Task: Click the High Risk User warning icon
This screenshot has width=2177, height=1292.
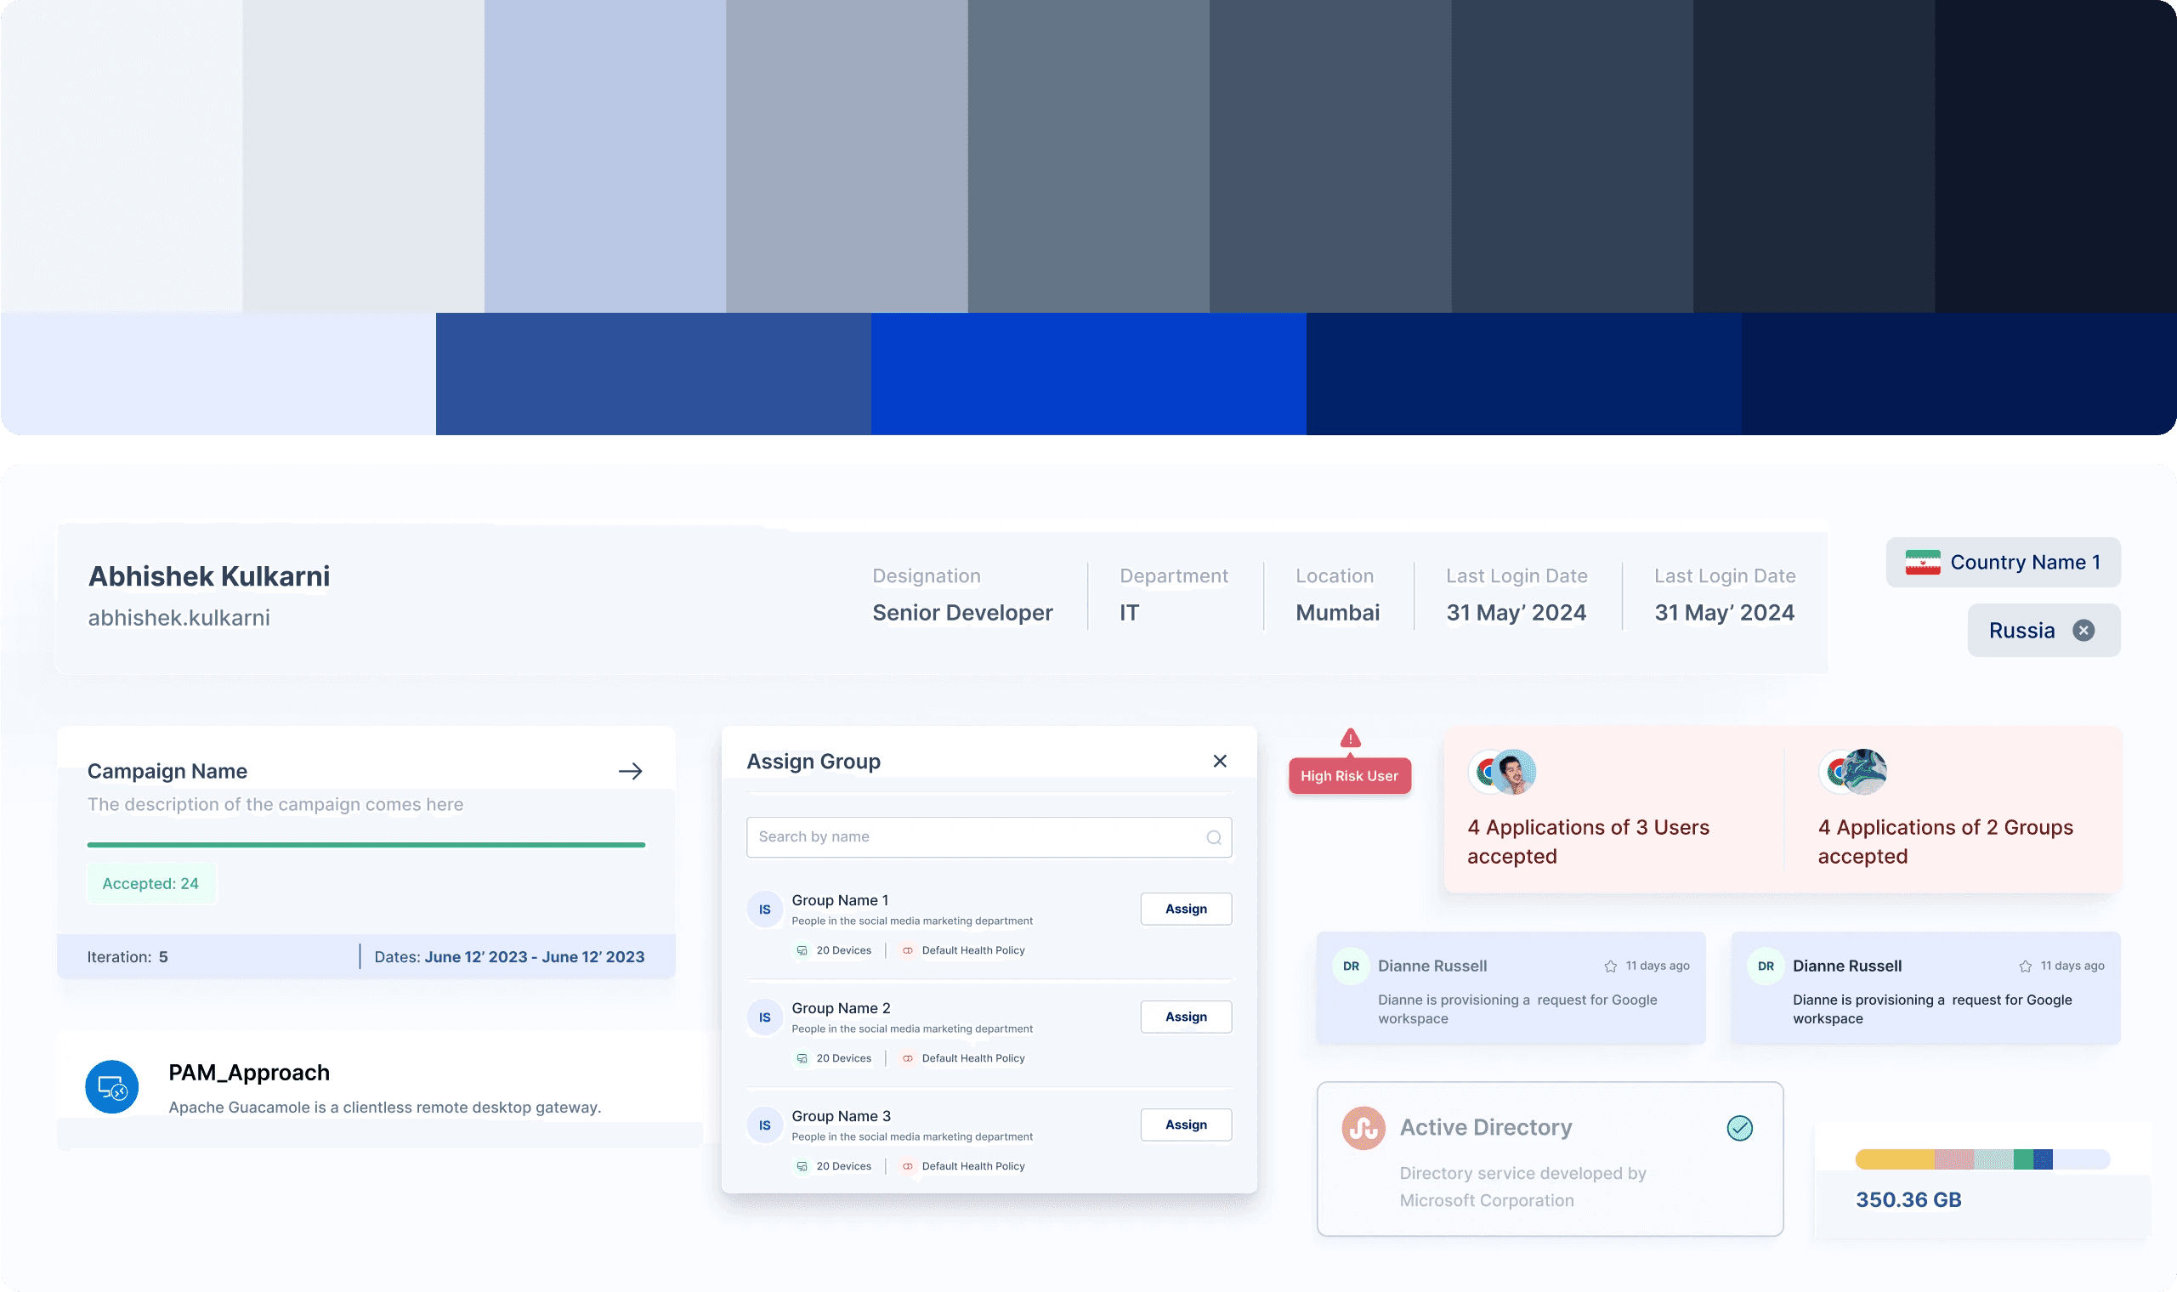Action: click(x=1350, y=739)
